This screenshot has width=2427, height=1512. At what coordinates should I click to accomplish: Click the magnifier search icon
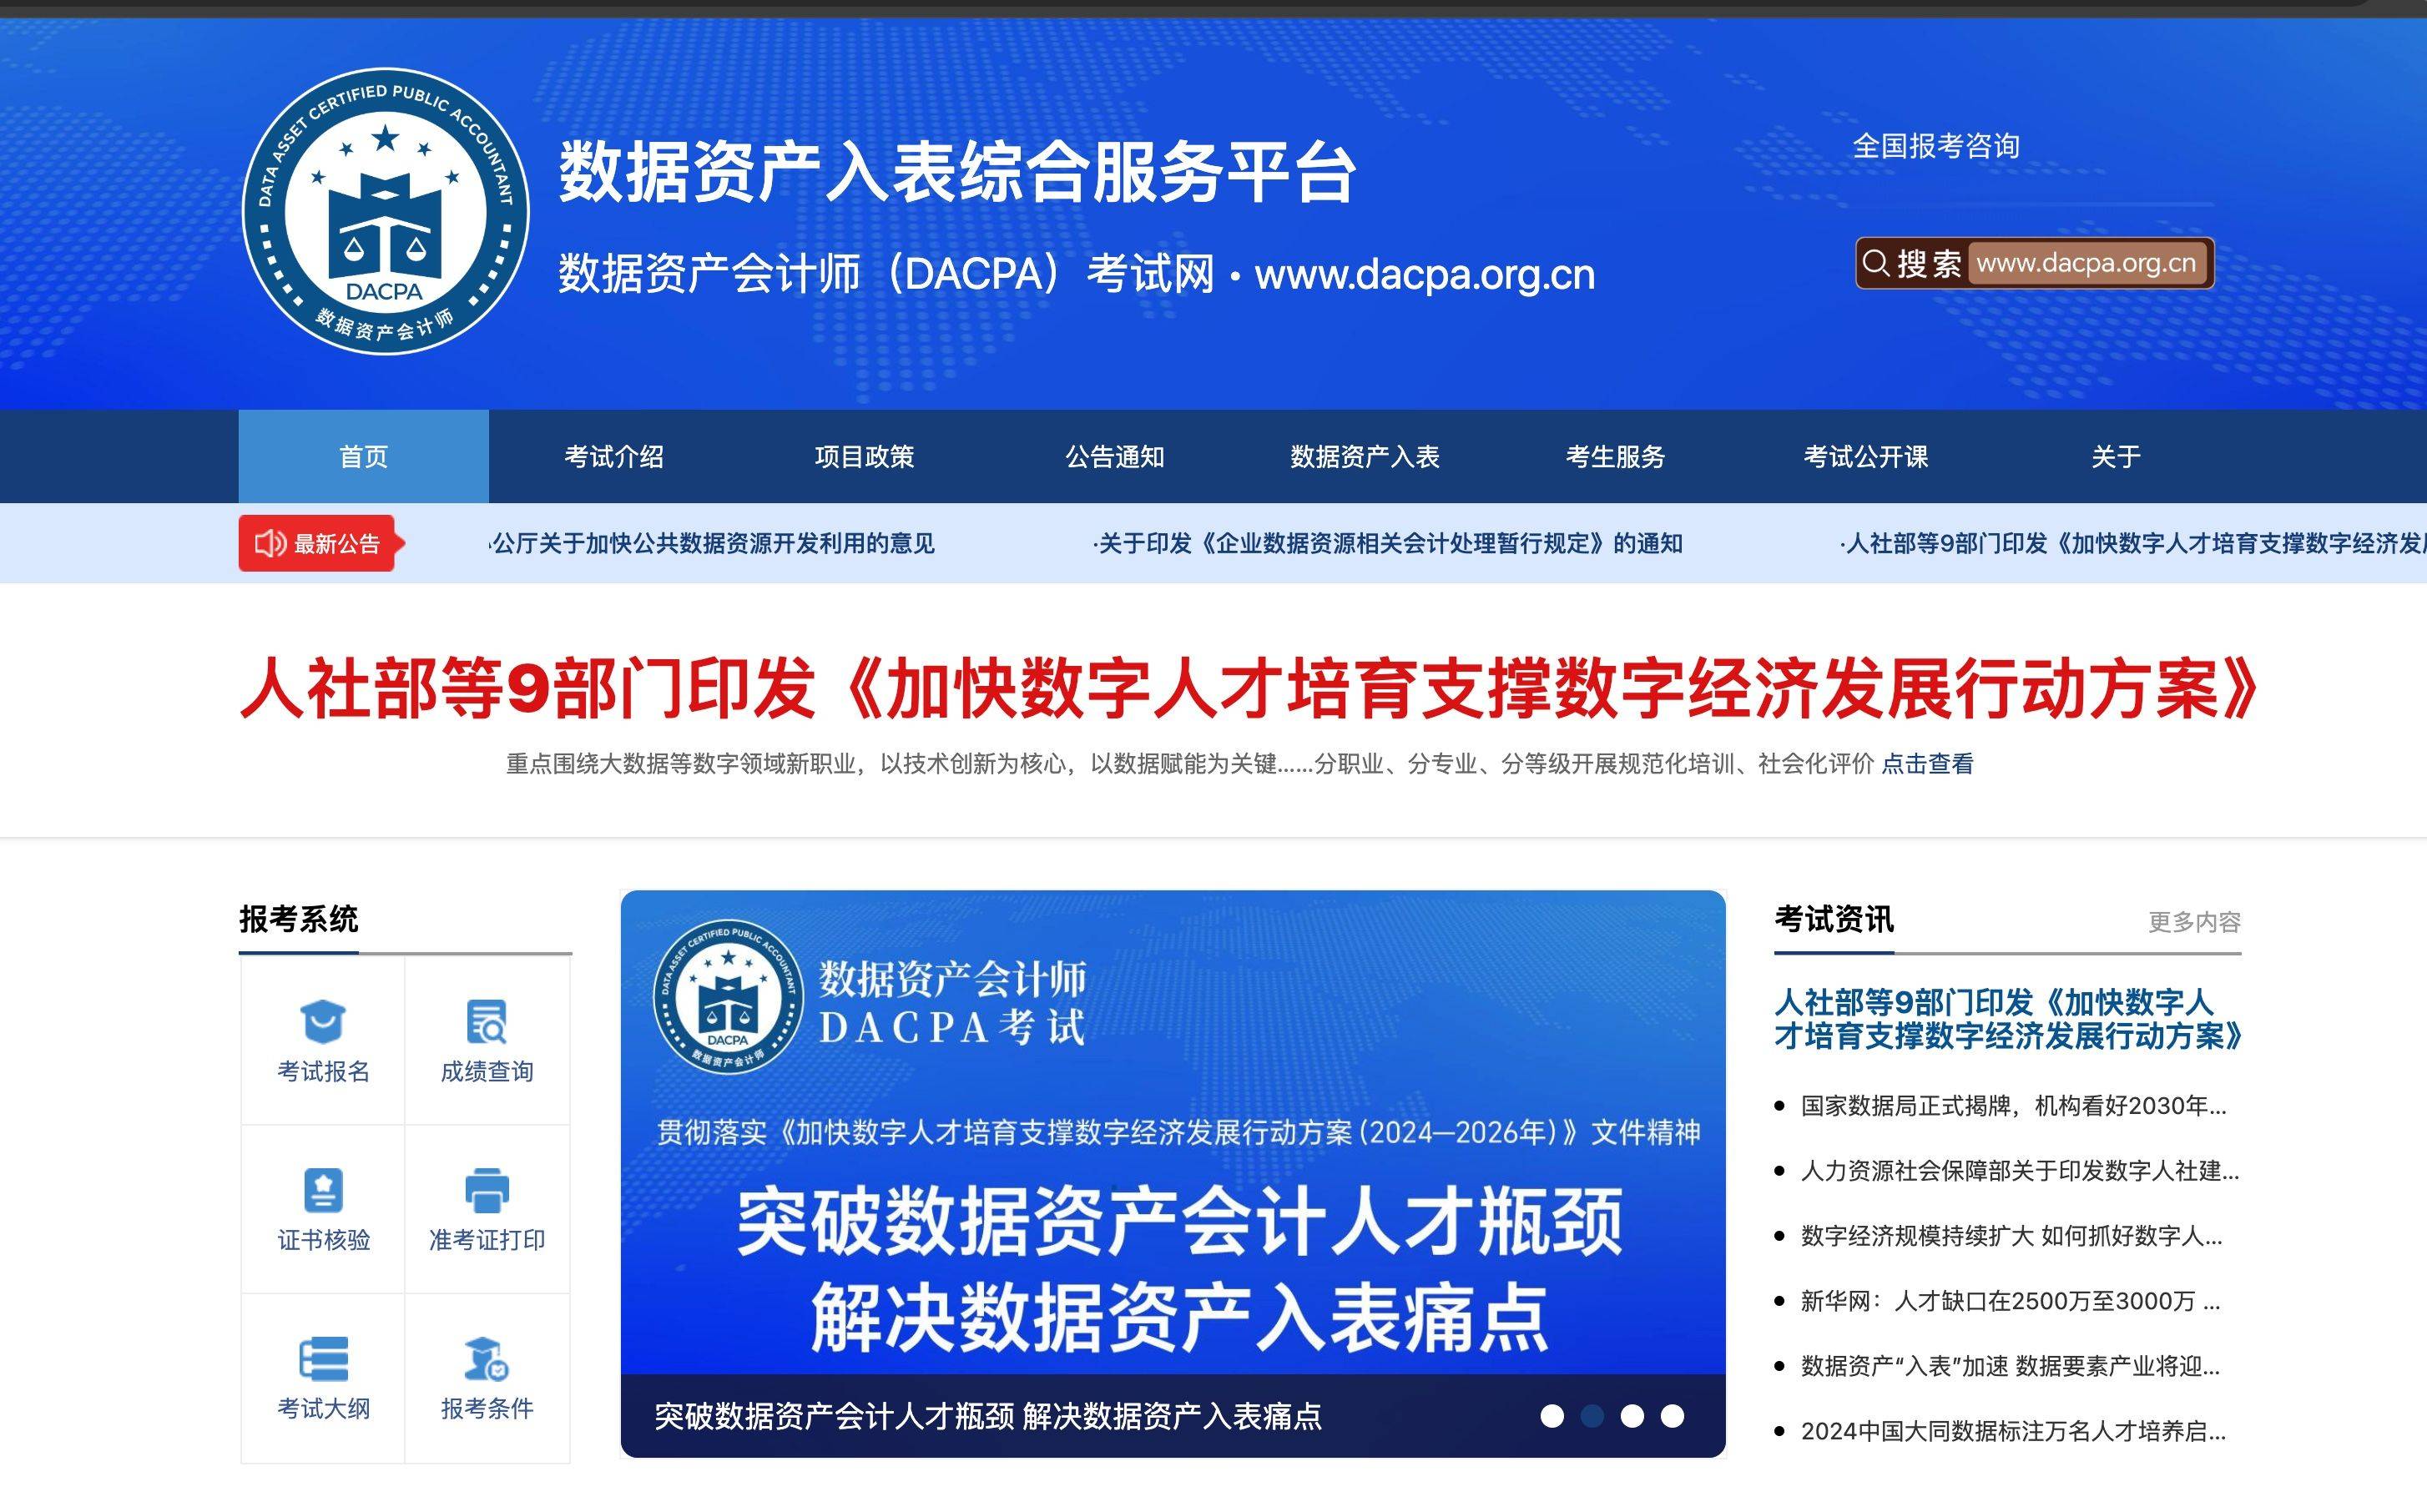click(1876, 263)
